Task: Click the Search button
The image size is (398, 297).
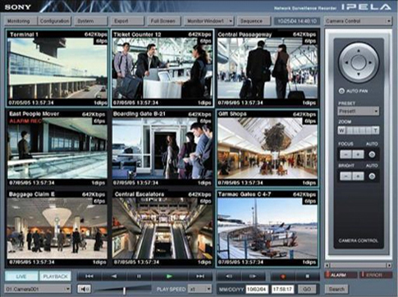Action: [336, 289]
